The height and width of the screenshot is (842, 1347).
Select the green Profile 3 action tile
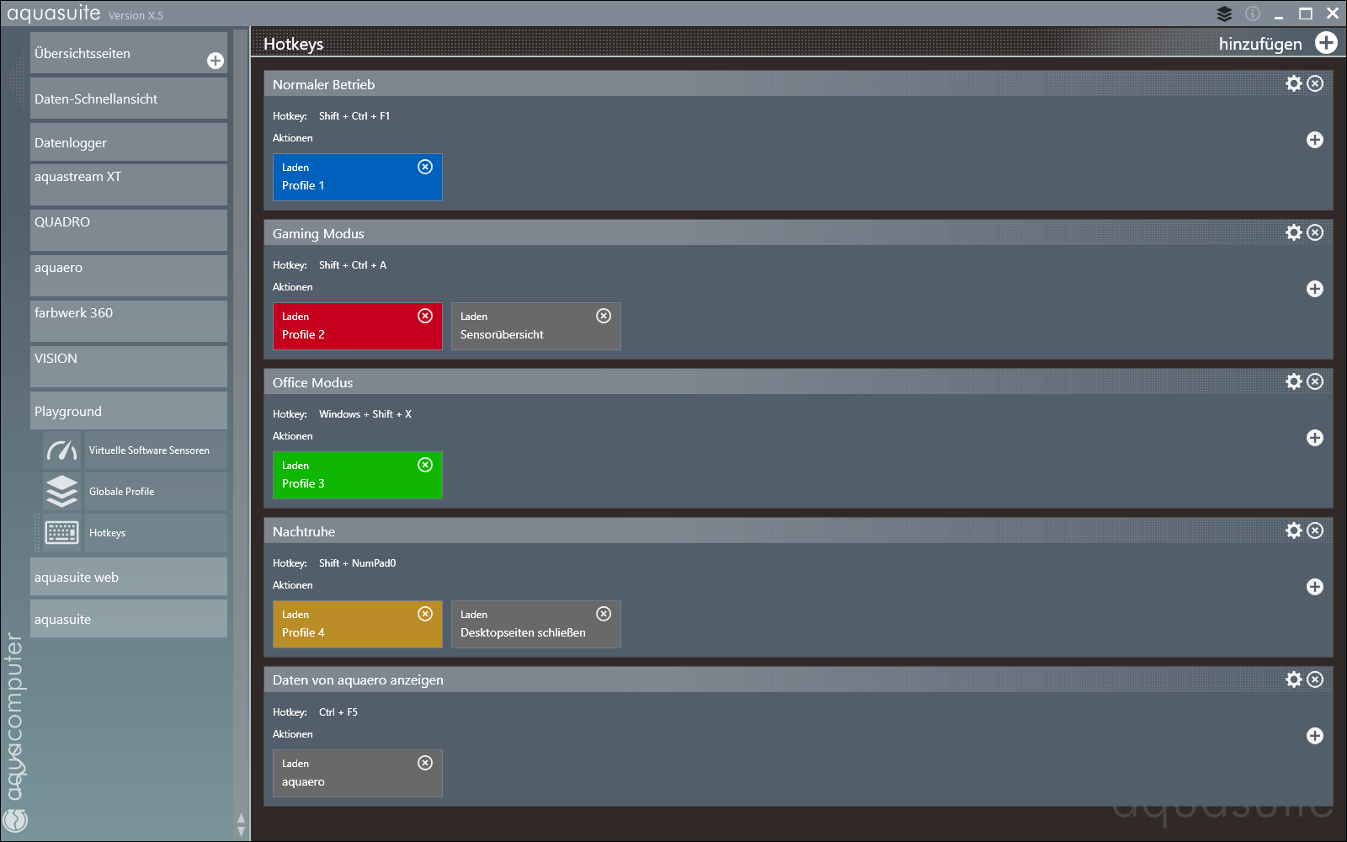click(x=358, y=475)
